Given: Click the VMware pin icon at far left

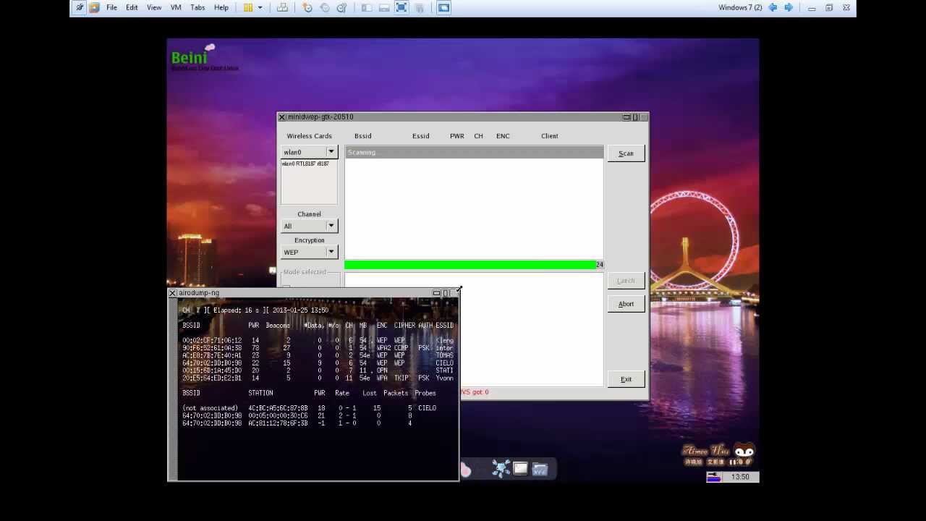Looking at the screenshot, I should pyautogui.click(x=80, y=7).
